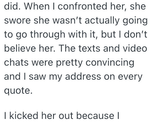Image resolution: width=151 pixels, height=124 pixels.
Task: Click on the word "kicked"
Action: click(24, 115)
